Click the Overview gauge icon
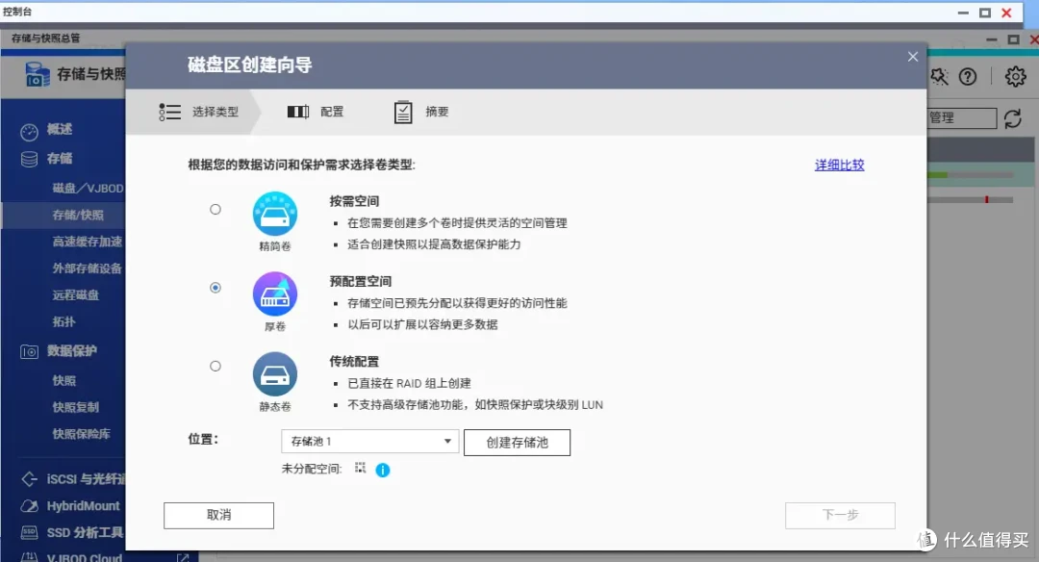The height and width of the screenshot is (562, 1039). tap(29, 133)
